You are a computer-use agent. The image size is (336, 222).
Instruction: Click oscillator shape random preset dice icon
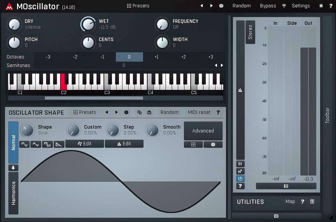pos(126,112)
